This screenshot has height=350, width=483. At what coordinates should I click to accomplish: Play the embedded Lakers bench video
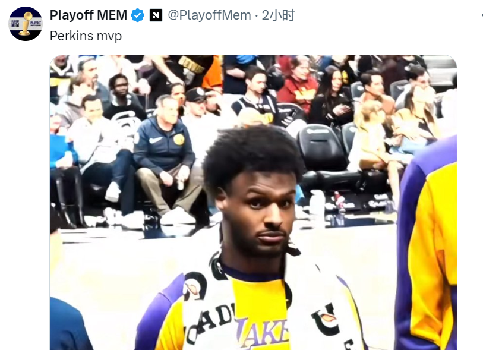click(253, 203)
